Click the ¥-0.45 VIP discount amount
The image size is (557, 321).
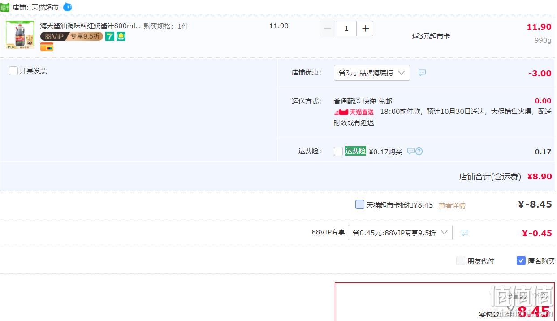point(537,233)
